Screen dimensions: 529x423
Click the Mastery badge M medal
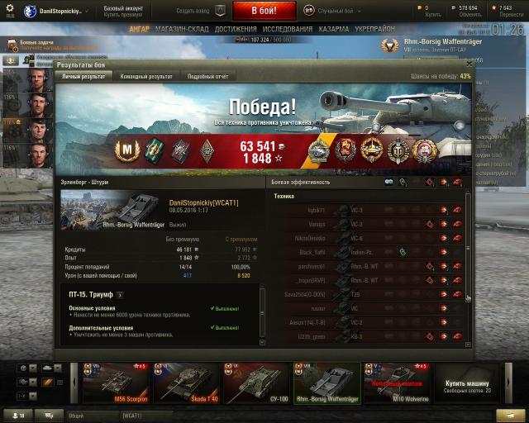pyautogui.click(x=126, y=150)
